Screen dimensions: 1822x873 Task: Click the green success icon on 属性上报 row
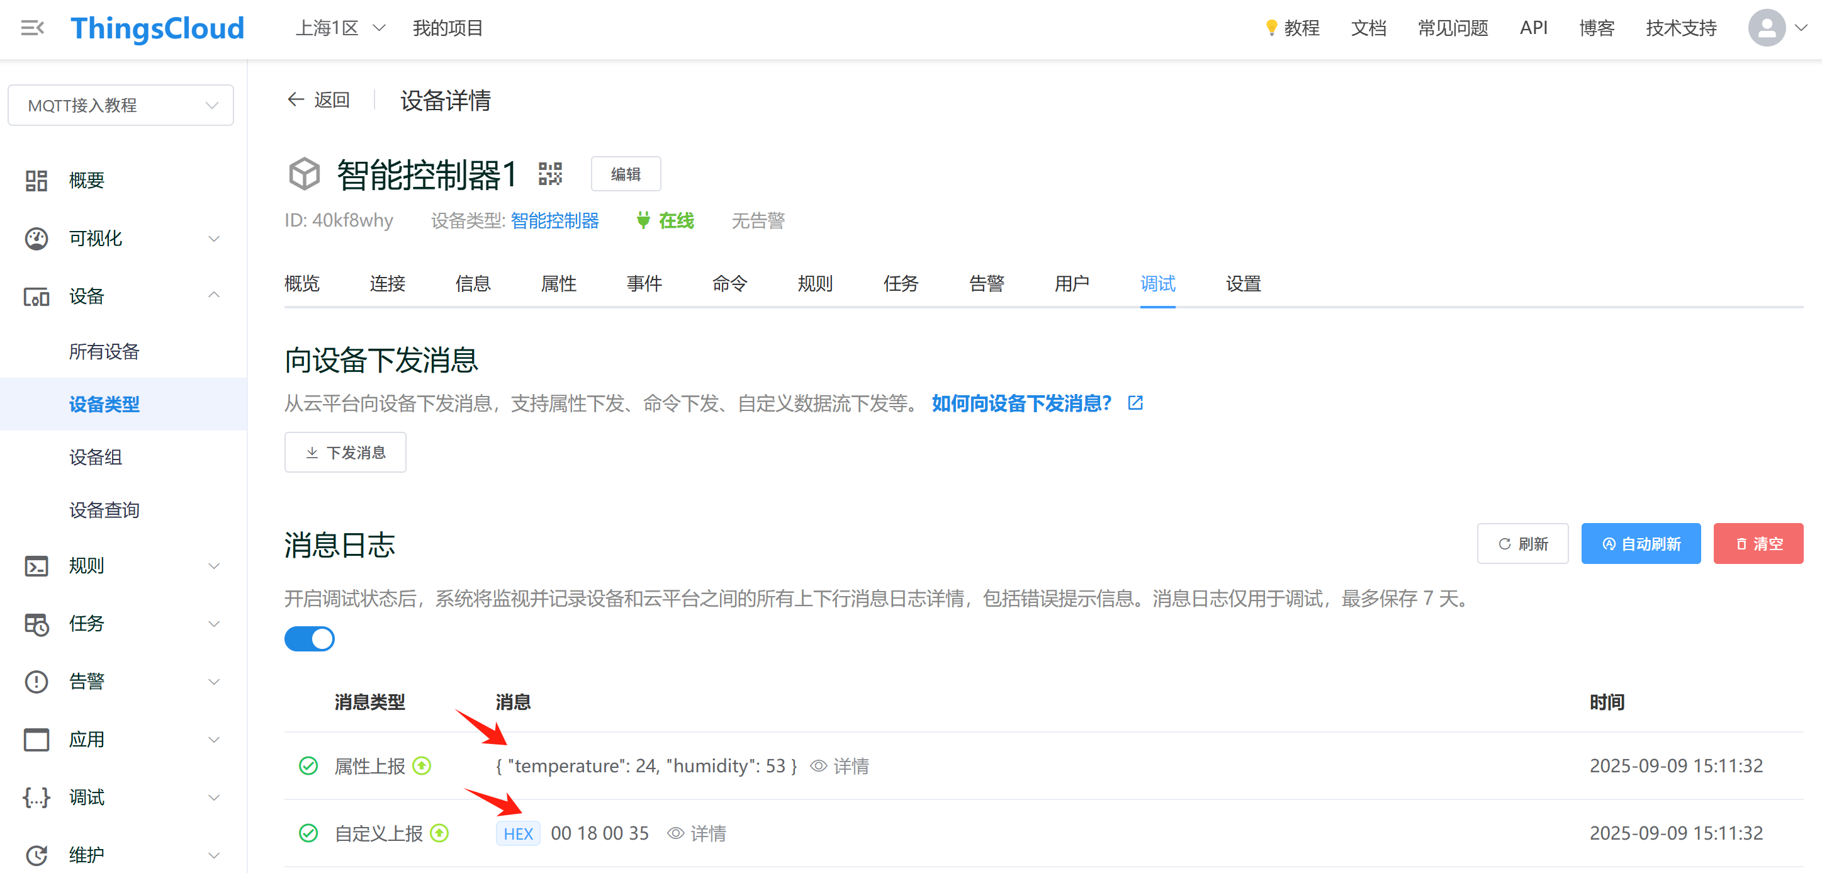(308, 765)
